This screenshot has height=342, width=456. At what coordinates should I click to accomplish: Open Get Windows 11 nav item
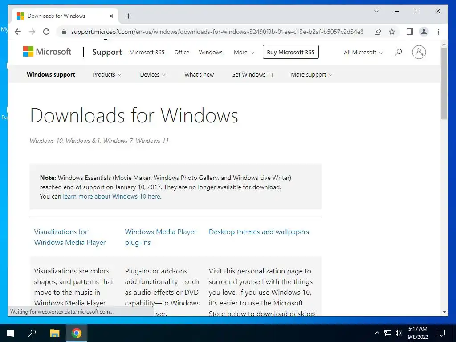(x=252, y=75)
